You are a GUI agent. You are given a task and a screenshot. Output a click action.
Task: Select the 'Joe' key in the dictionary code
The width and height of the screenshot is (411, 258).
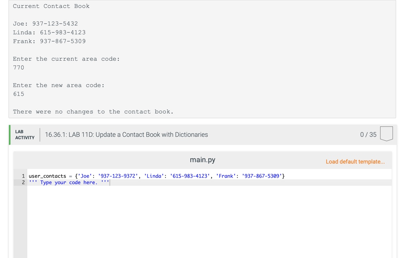click(x=85, y=176)
